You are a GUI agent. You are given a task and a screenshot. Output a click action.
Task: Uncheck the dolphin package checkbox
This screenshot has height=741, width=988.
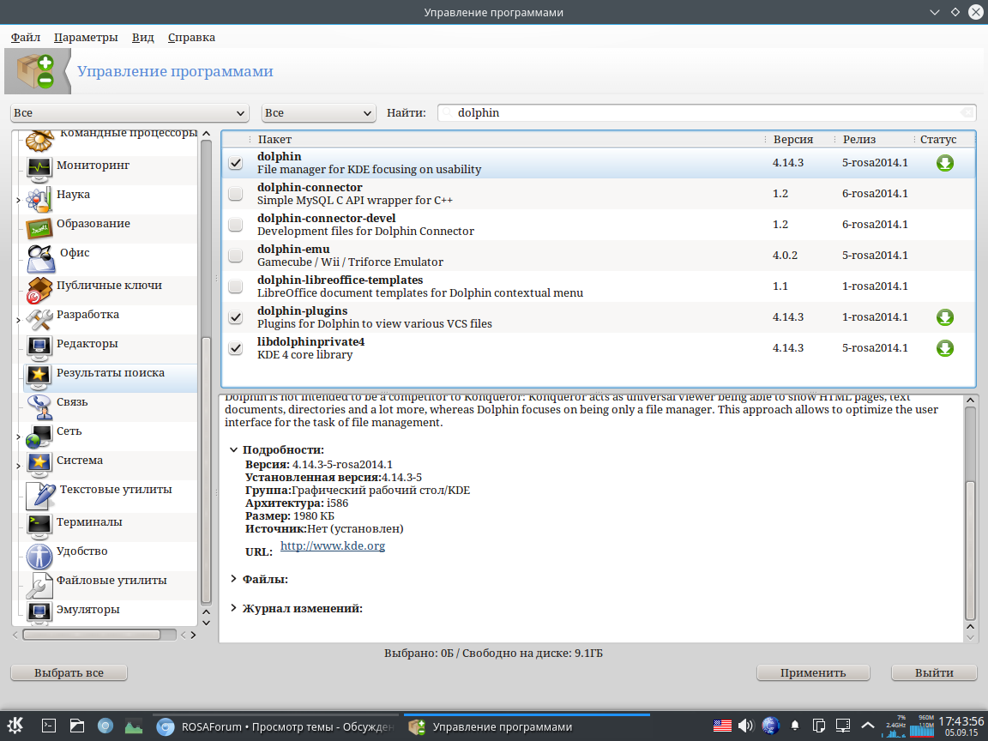(235, 163)
